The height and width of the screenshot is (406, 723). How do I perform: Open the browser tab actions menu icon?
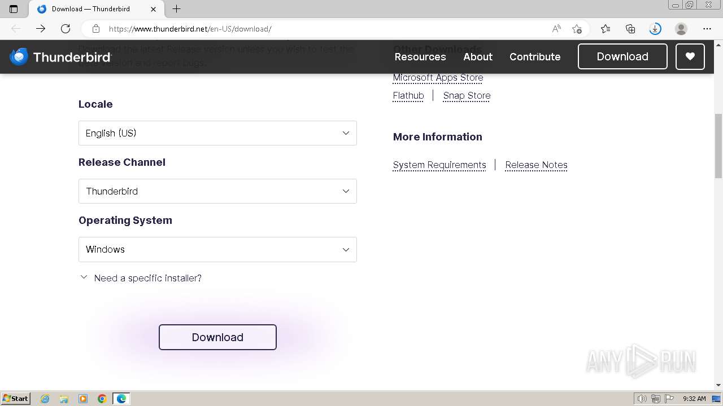click(x=14, y=9)
